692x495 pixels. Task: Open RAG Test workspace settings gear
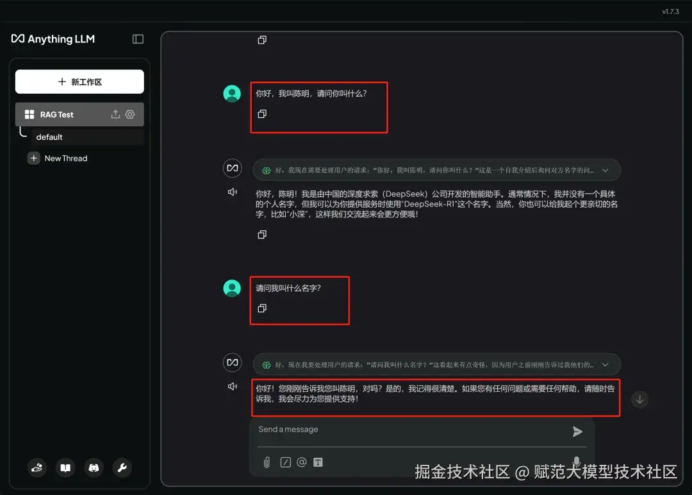click(130, 114)
